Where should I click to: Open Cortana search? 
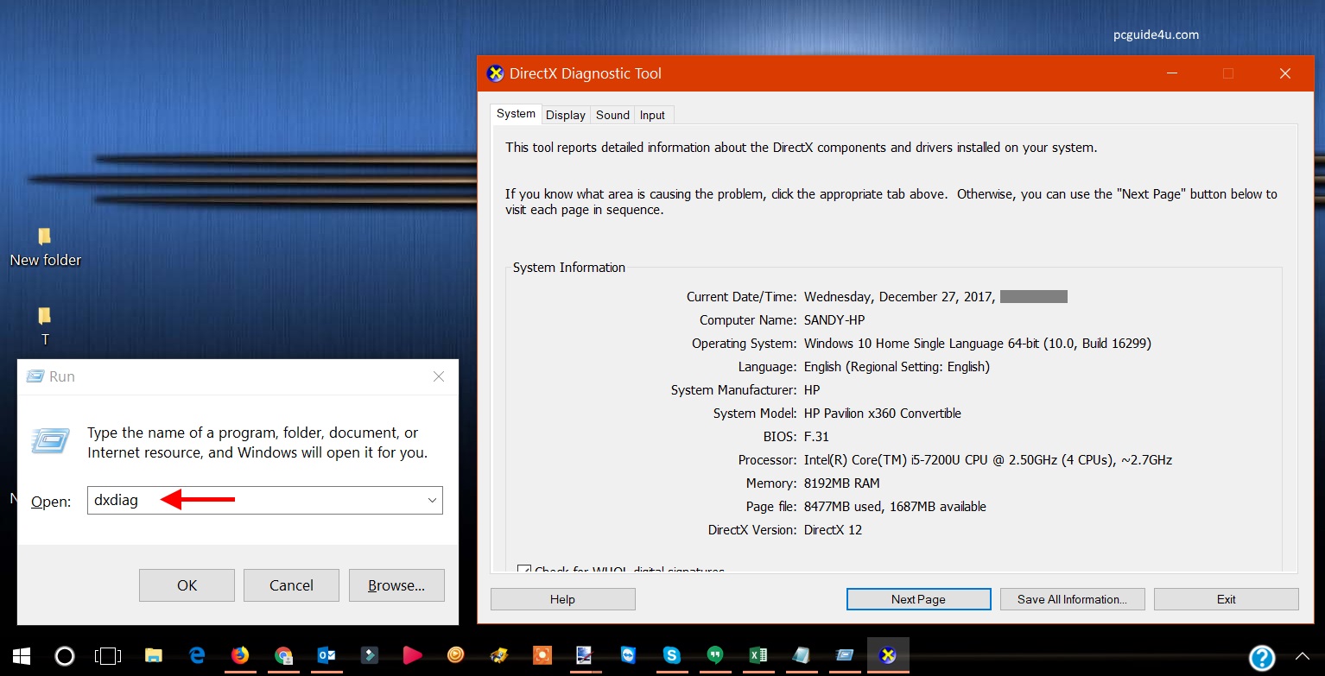click(64, 656)
